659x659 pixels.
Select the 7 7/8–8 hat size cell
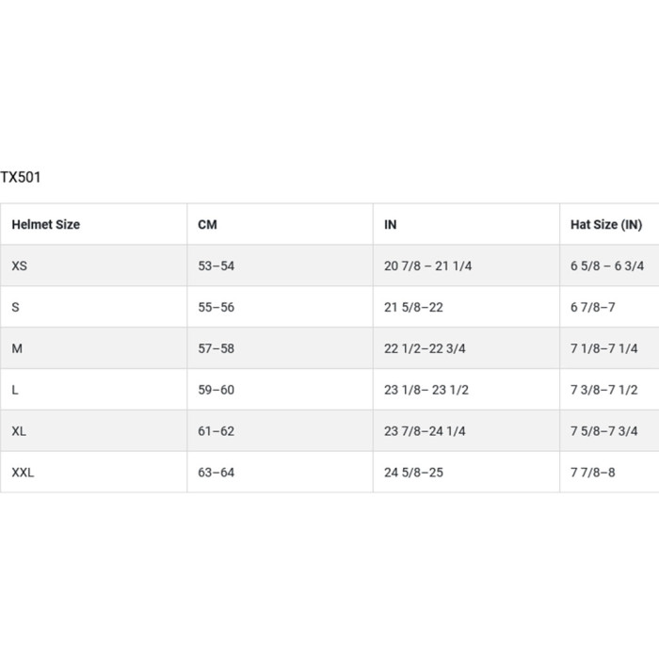[592, 473]
